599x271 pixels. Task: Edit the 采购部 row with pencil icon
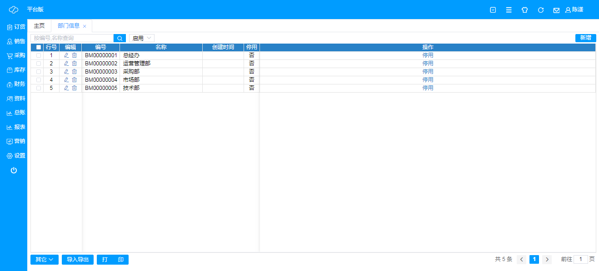(66, 72)
